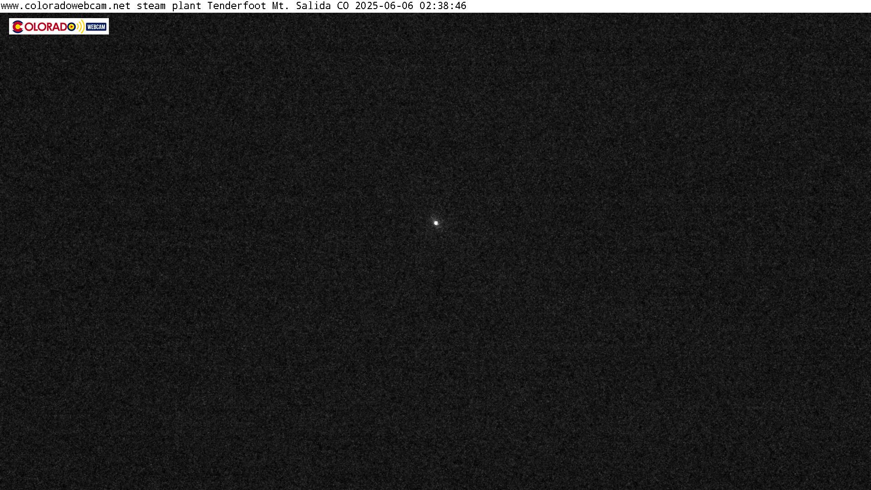Click the bright light spot in the night view
The image size is (871, 490).
(x=436, y=223)
